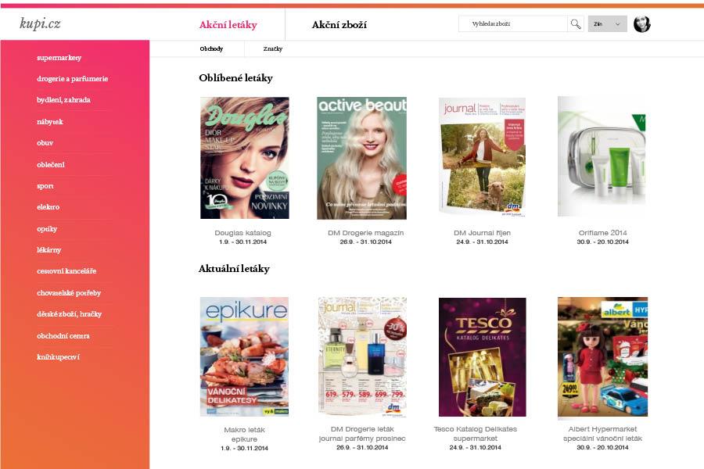Open the Oriflame 2014 flyer thumbnail
The width and height of the screenshot is (704, 469).
point(602,156)
